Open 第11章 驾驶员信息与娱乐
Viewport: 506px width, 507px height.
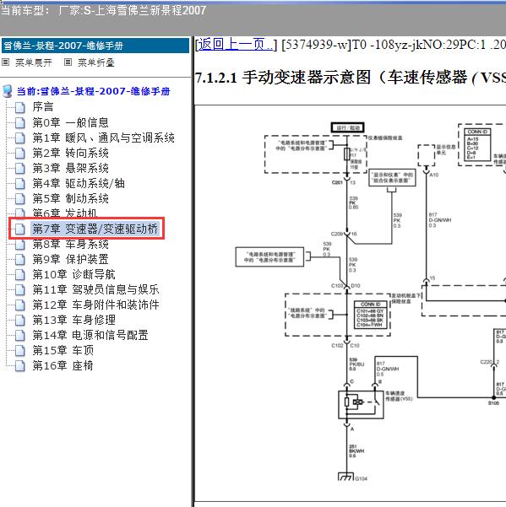click(x=95, y=289)
